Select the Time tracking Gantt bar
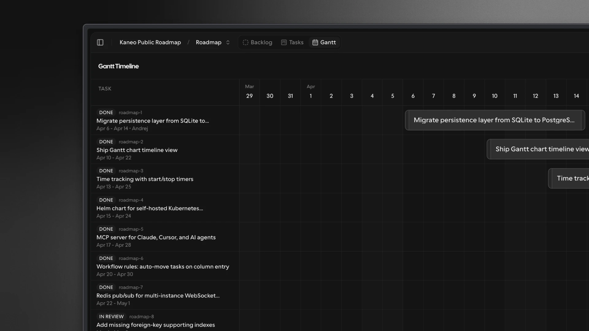 (569, 178)
